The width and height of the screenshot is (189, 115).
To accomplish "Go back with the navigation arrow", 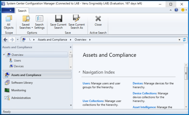I will point(5,40).
